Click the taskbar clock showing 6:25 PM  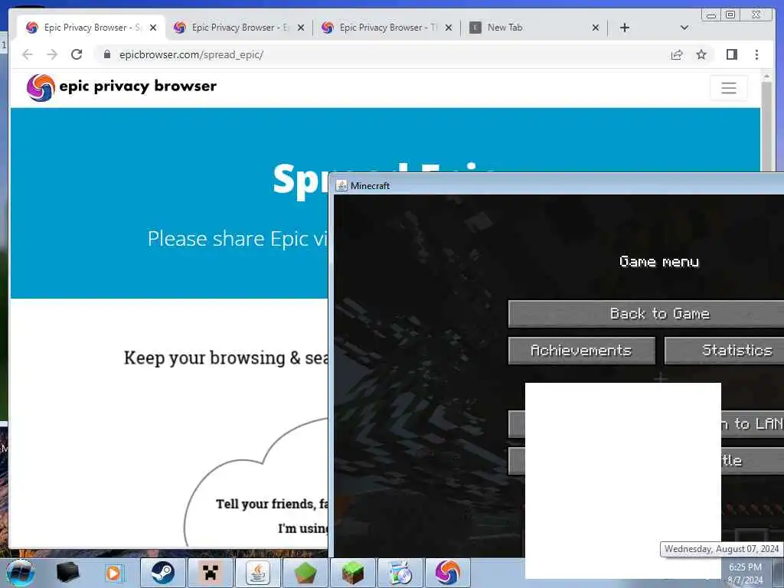(745, 573)
